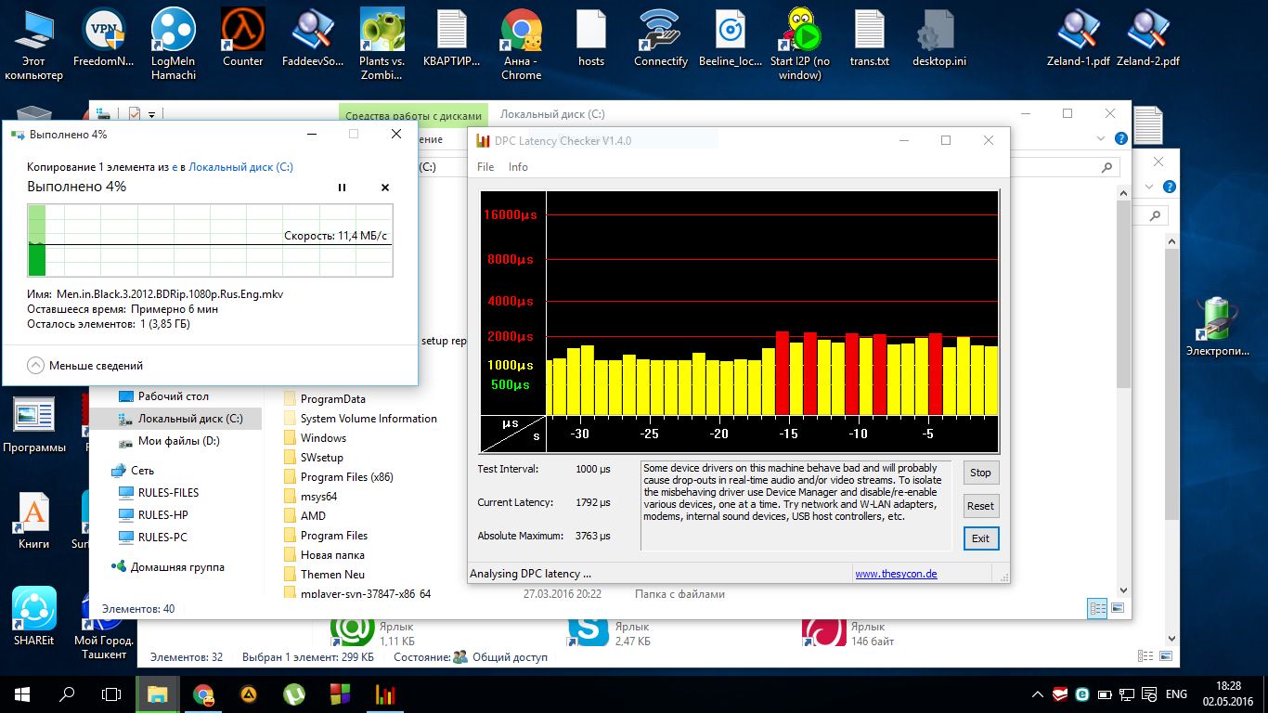Switch to large icons view in Explorer
The height and width of the screenshot is (713, 1268).
[x=1118, y=609]
